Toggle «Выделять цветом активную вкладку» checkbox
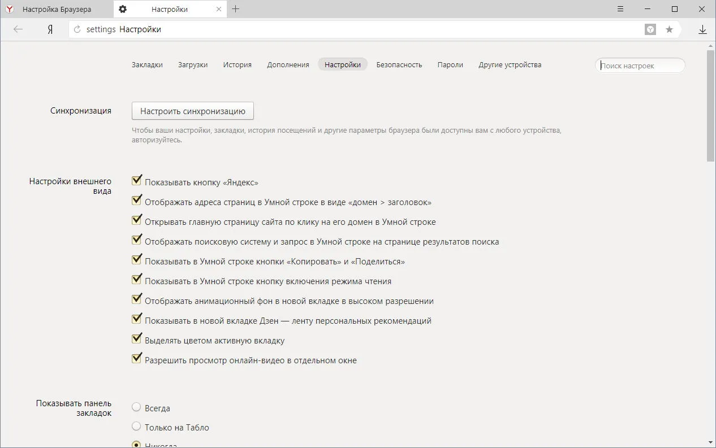 click(136, 338)
